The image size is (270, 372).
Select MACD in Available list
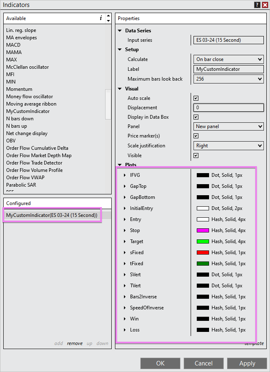tap(13, 45)
